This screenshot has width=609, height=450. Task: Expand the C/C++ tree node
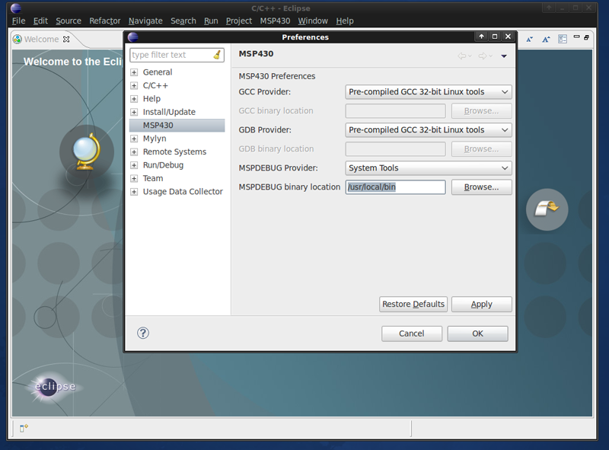pos(134,85)
